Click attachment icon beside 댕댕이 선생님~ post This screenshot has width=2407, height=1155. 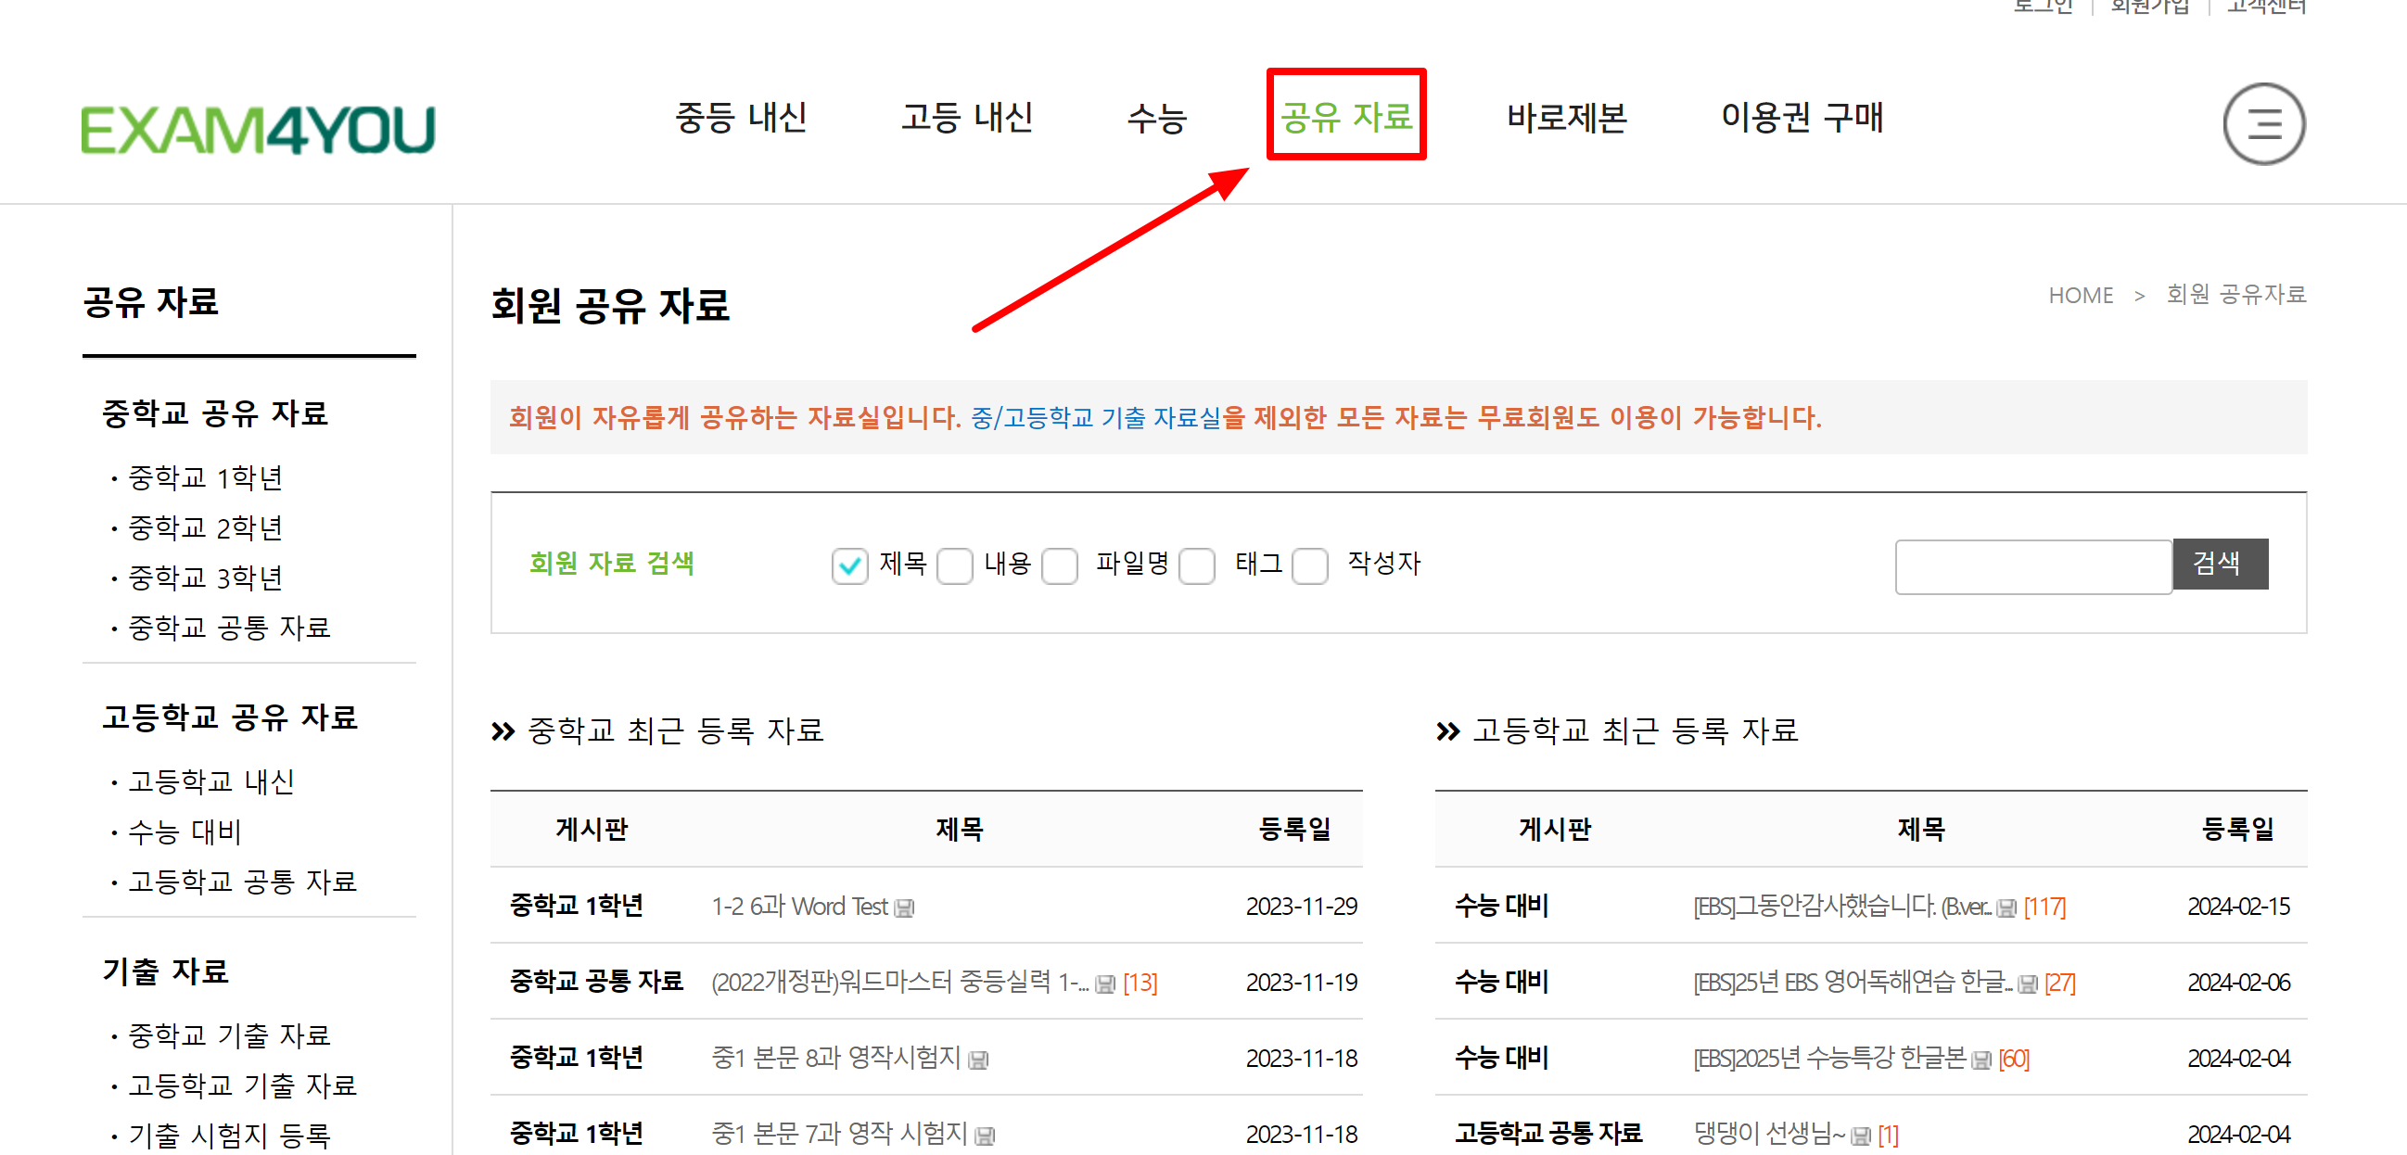(x=1862, y=1134)
